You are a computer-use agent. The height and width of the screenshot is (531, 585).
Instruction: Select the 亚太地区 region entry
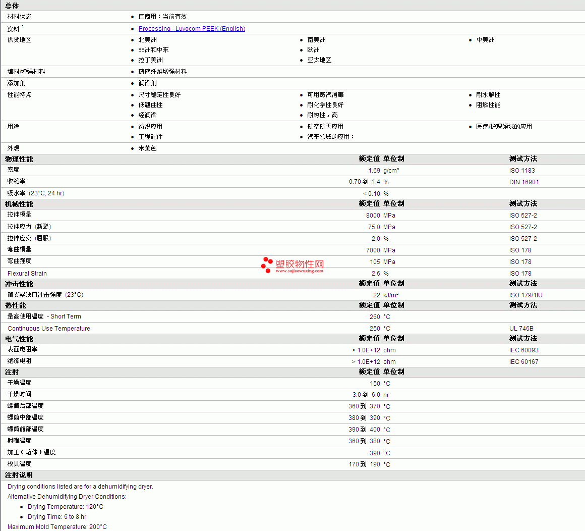(319, 60)
